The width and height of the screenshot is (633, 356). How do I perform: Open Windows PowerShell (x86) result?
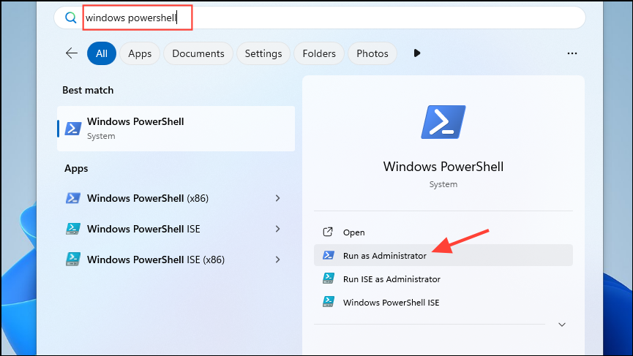176,198
